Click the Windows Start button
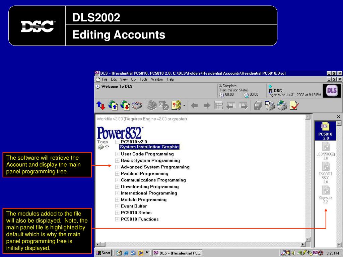This screenshot has height=257, width=343. 104,253
